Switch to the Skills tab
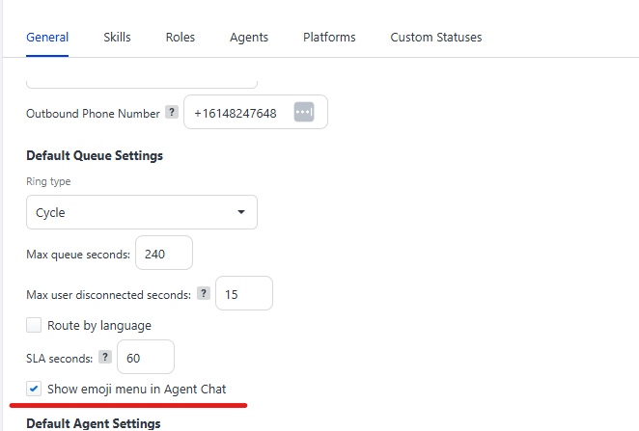Image resolution: width=639 pixels, height=431 pixels. (117, 38)
